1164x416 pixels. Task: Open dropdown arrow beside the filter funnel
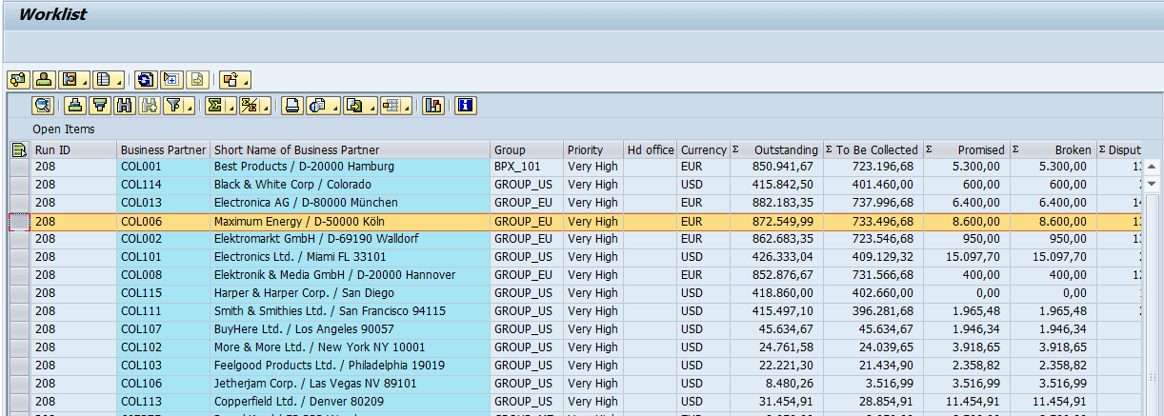coord(190,106)
